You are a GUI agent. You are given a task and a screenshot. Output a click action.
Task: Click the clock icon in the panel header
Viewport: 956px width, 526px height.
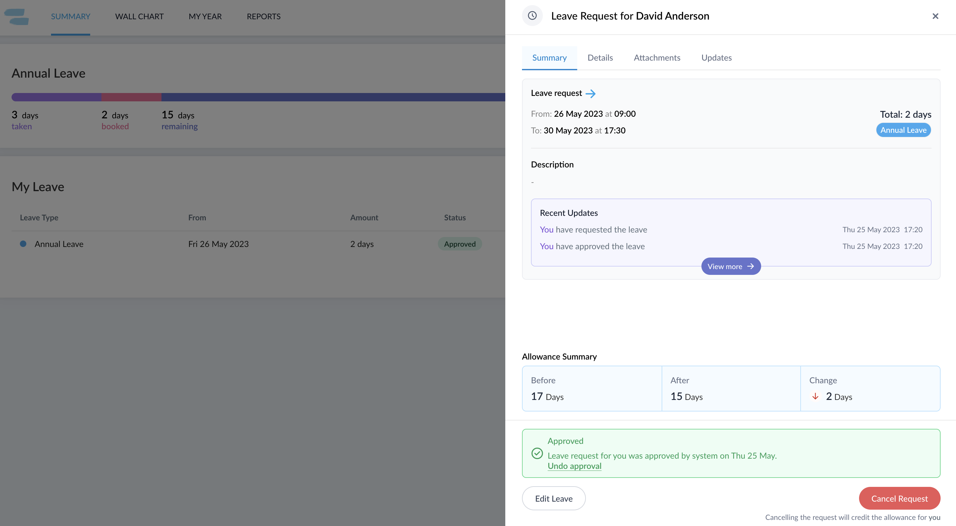point(532,16)
